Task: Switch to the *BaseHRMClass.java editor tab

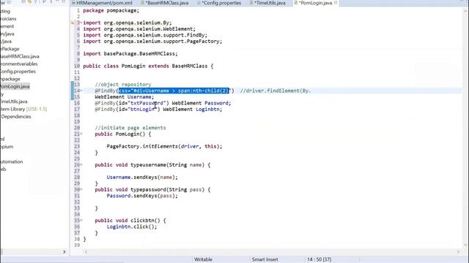Action: coord(167,3)
